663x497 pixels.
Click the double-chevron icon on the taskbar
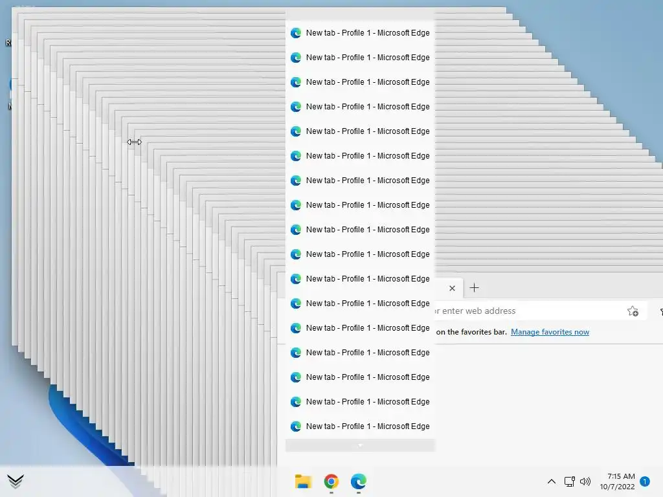16,481
